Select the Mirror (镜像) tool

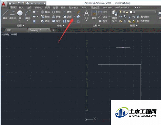tap(56, 17)
